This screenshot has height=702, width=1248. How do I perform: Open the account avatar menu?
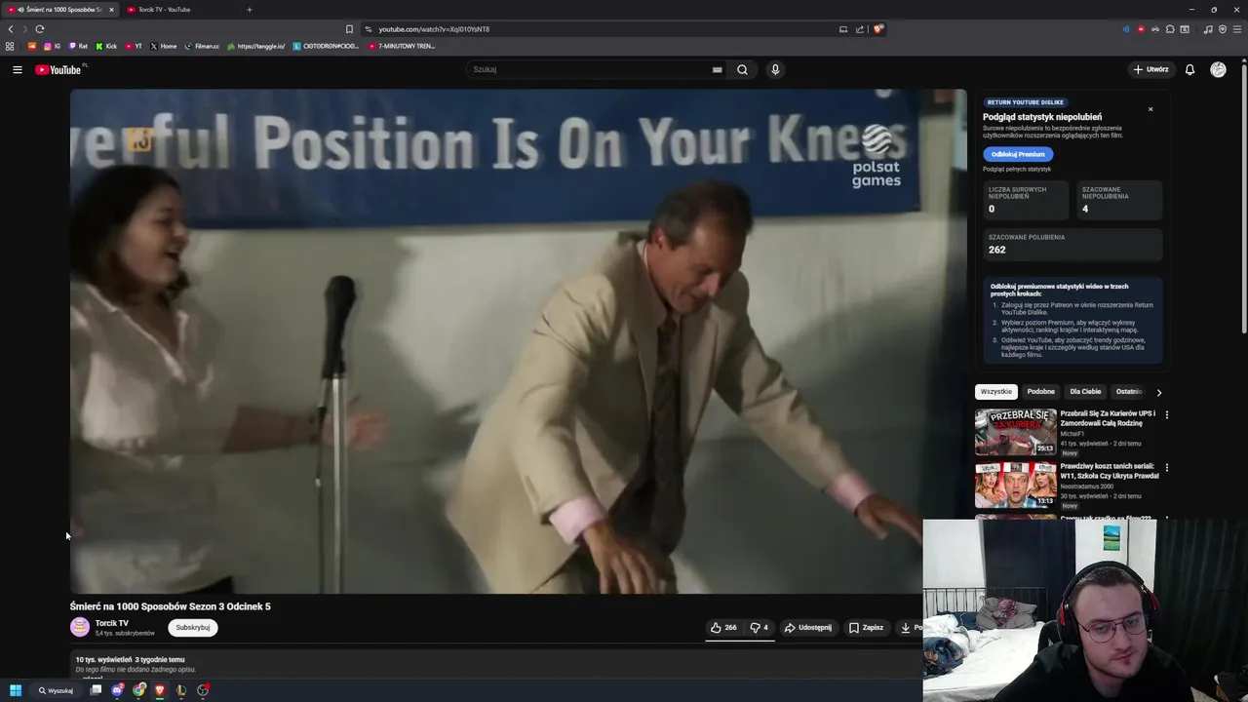click(x=1218, y=69)
